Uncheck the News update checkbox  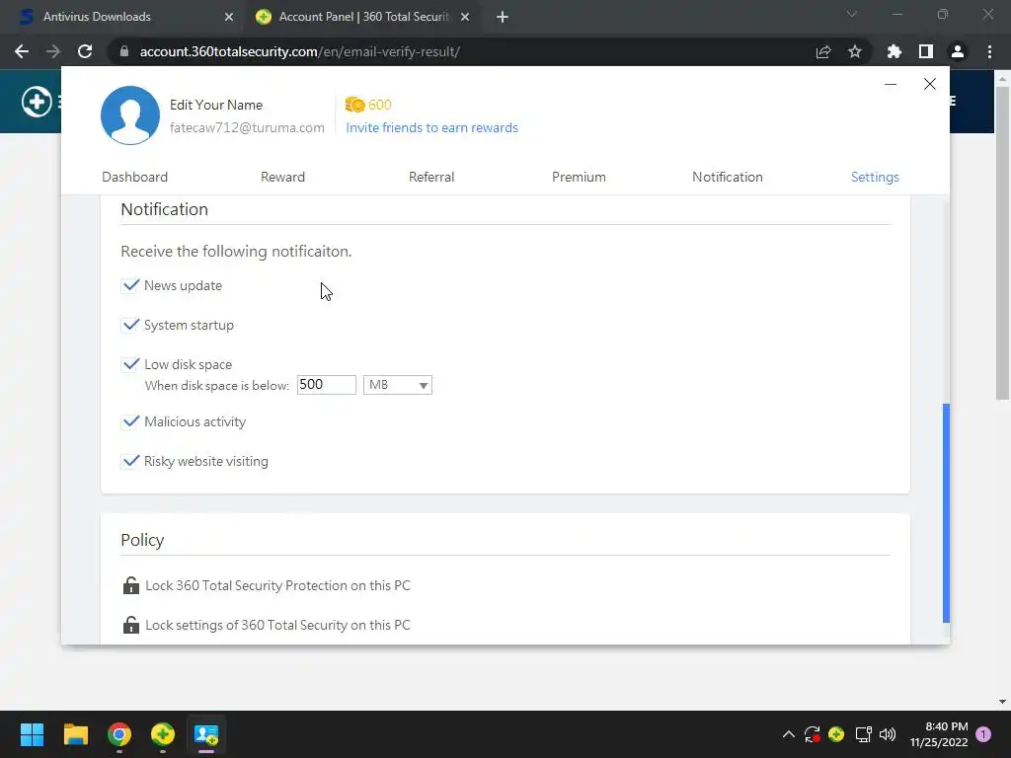tap(130, 285)
